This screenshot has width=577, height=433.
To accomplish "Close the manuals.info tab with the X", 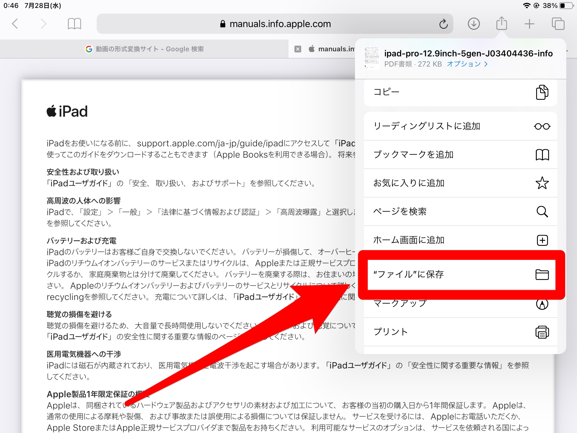I will tap(298, 49).
